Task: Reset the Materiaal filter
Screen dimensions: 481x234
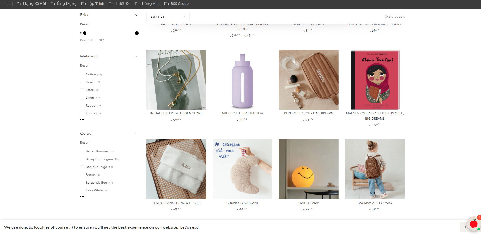Action: point(84,66)
